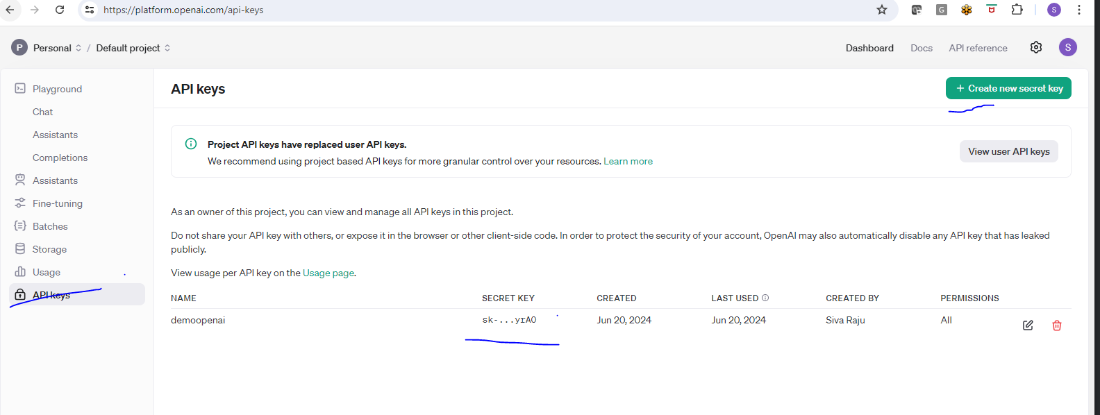Go back using the browser back arrow
The image size is (1100, 415).
[x=10, y=10]
